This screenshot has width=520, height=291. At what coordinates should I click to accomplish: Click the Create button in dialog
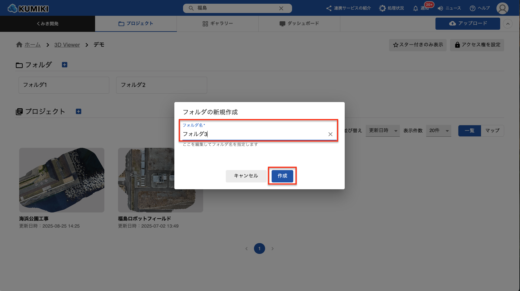[x=282, y=176]
